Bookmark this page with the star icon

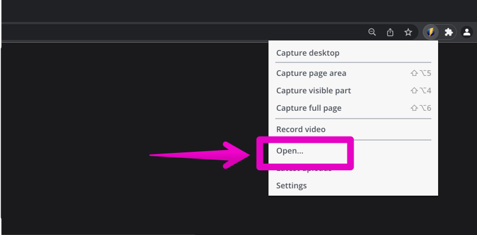point(408,32)
